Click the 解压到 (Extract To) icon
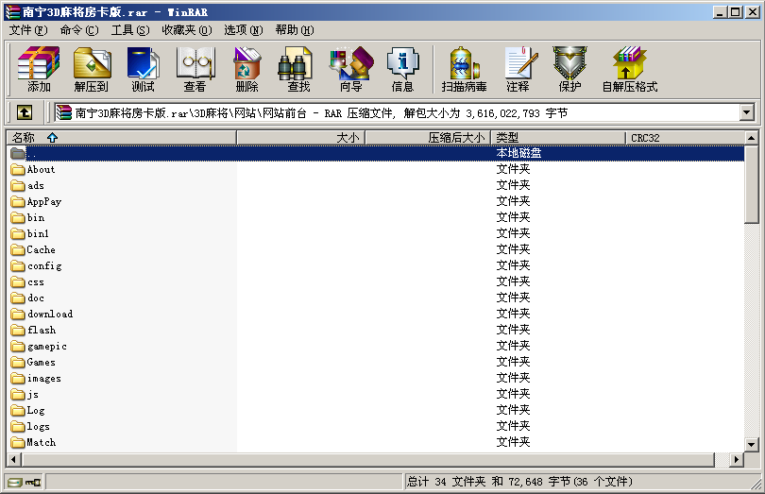Viewport: 765px width, 494px height. [92, 69]
